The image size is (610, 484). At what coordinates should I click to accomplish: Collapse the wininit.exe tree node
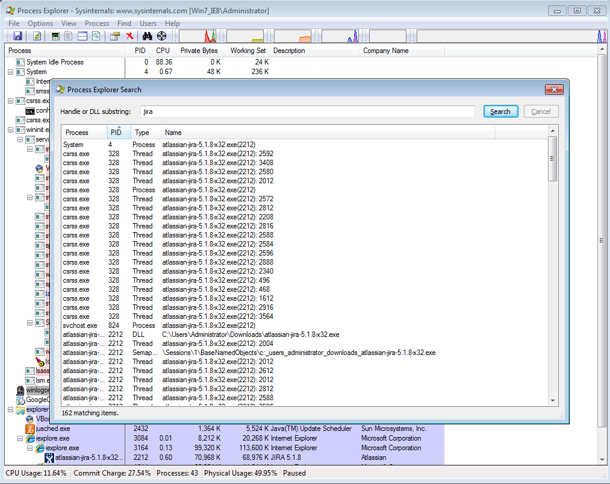pyautogui.click(x=10, y=130)
